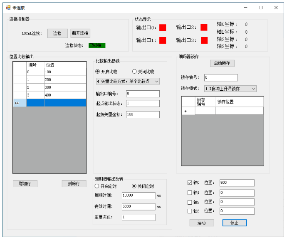The height and width of the screenshot is (240, 287).
Task: Check the 轴3 checkbox
Action: [x=190, y=211]
